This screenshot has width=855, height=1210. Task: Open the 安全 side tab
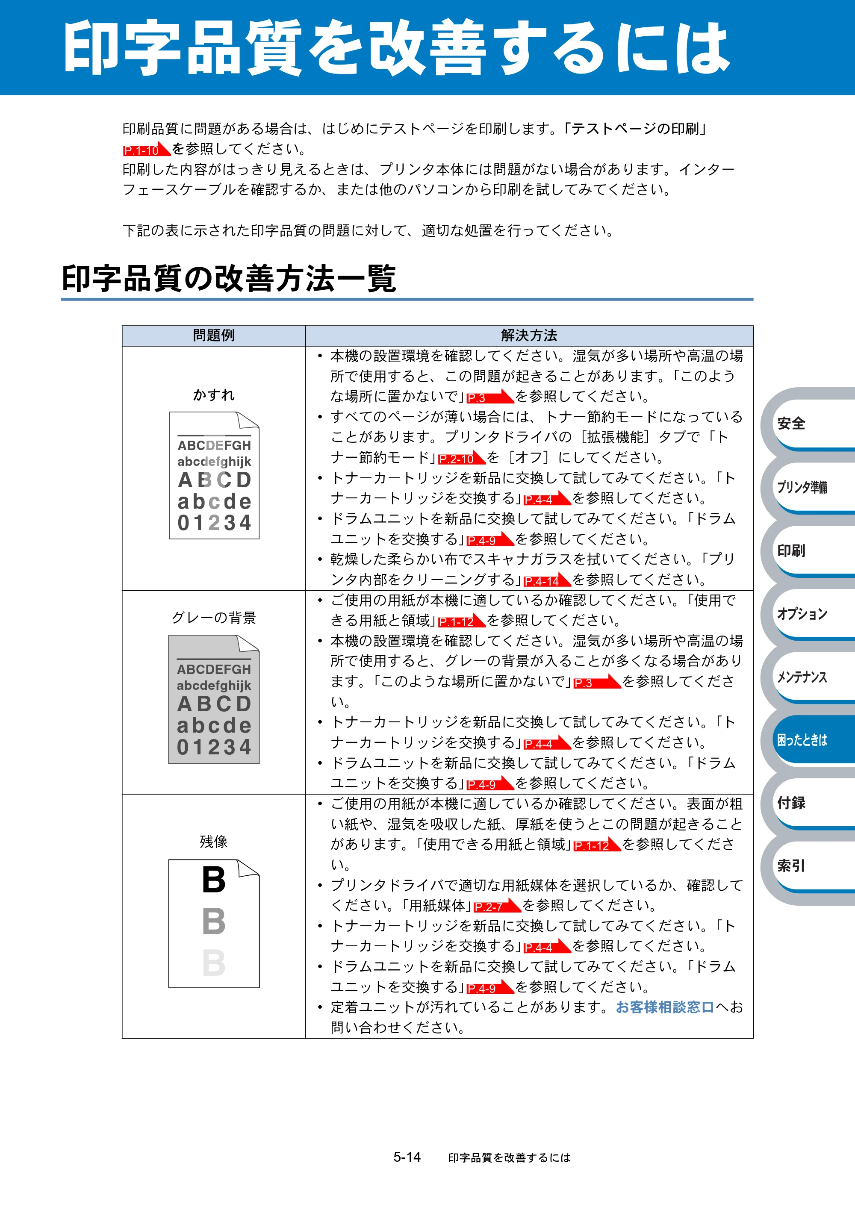[814, 423]
